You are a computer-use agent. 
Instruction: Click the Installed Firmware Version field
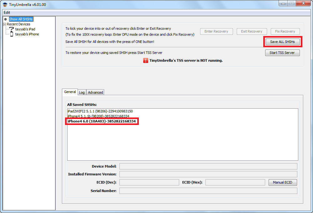(x=208, y=174)
